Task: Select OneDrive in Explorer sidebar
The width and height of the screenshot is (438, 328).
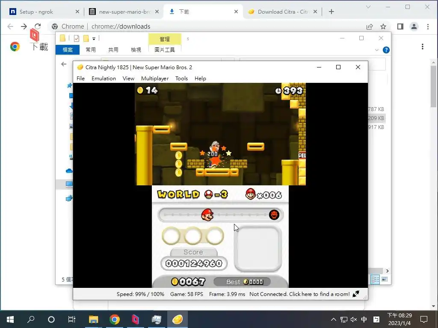Action: [69, 171]
